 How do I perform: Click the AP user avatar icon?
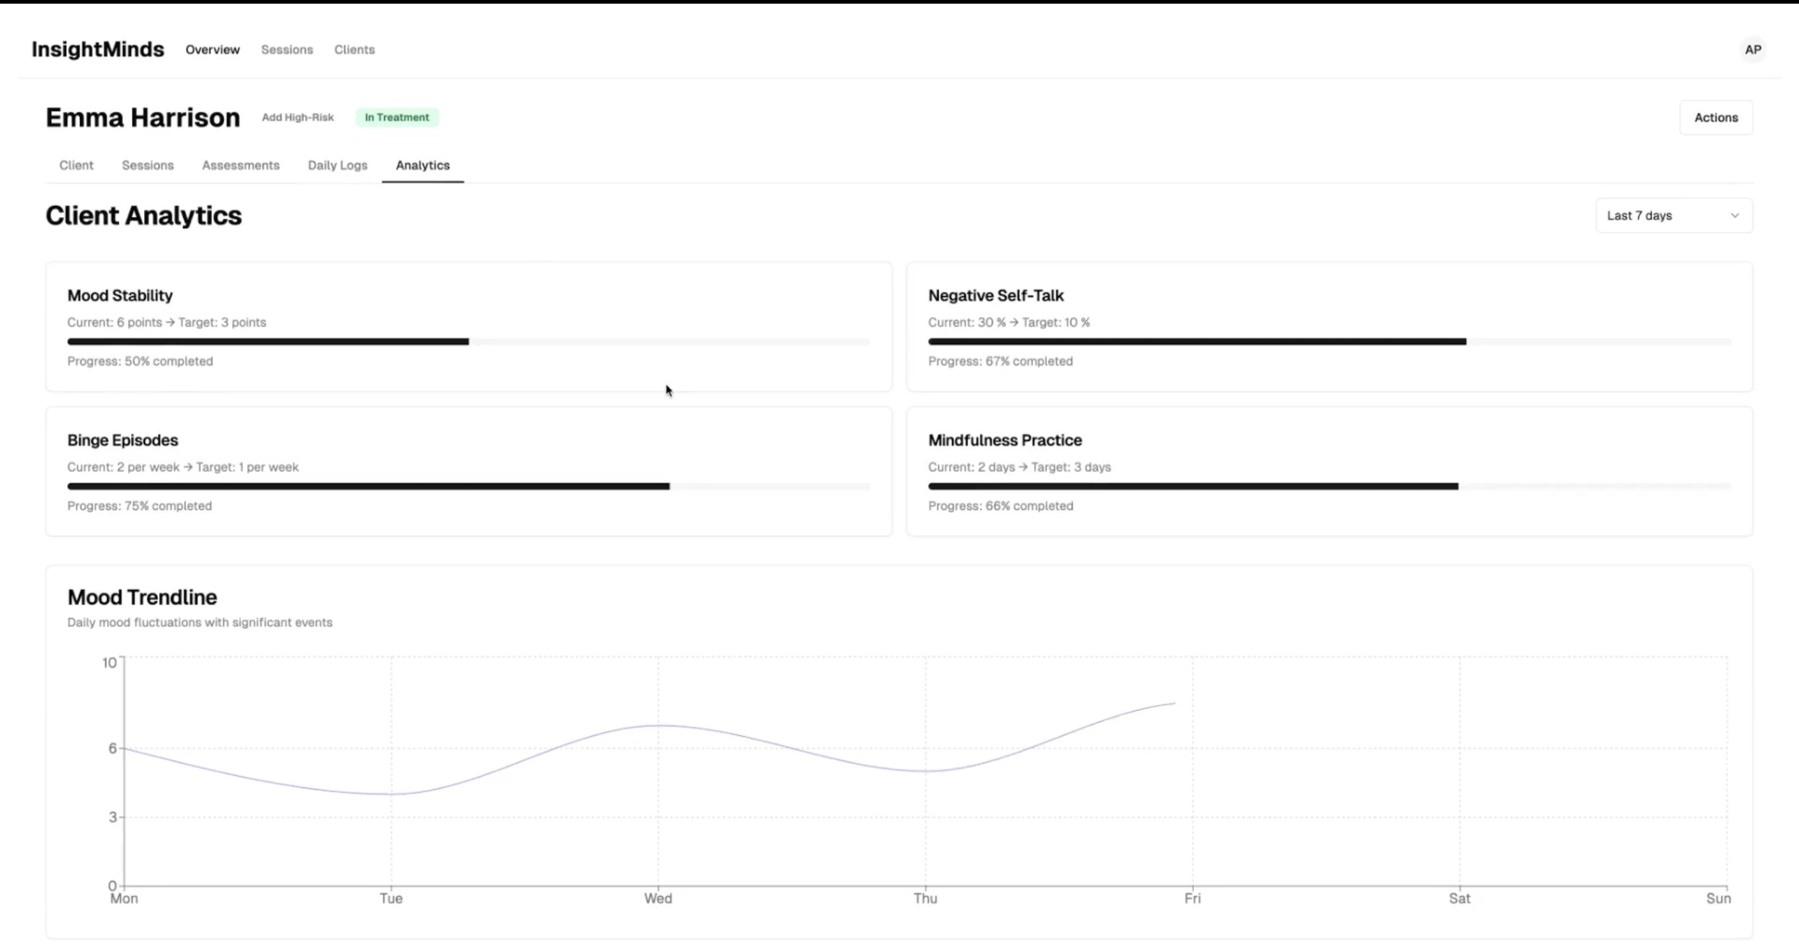pyautogui.click(x=1752, y=50)
